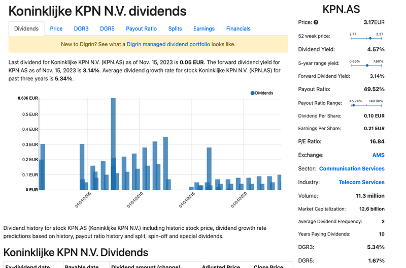Click the 3.17EUR price value
This screenshot has width=406, height=268.
(374, 22)
